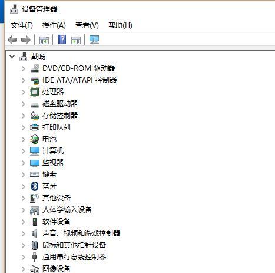275x273 pixels.
Task: Click the 处理器 processor chip icon
Action: tap(35, 92)
